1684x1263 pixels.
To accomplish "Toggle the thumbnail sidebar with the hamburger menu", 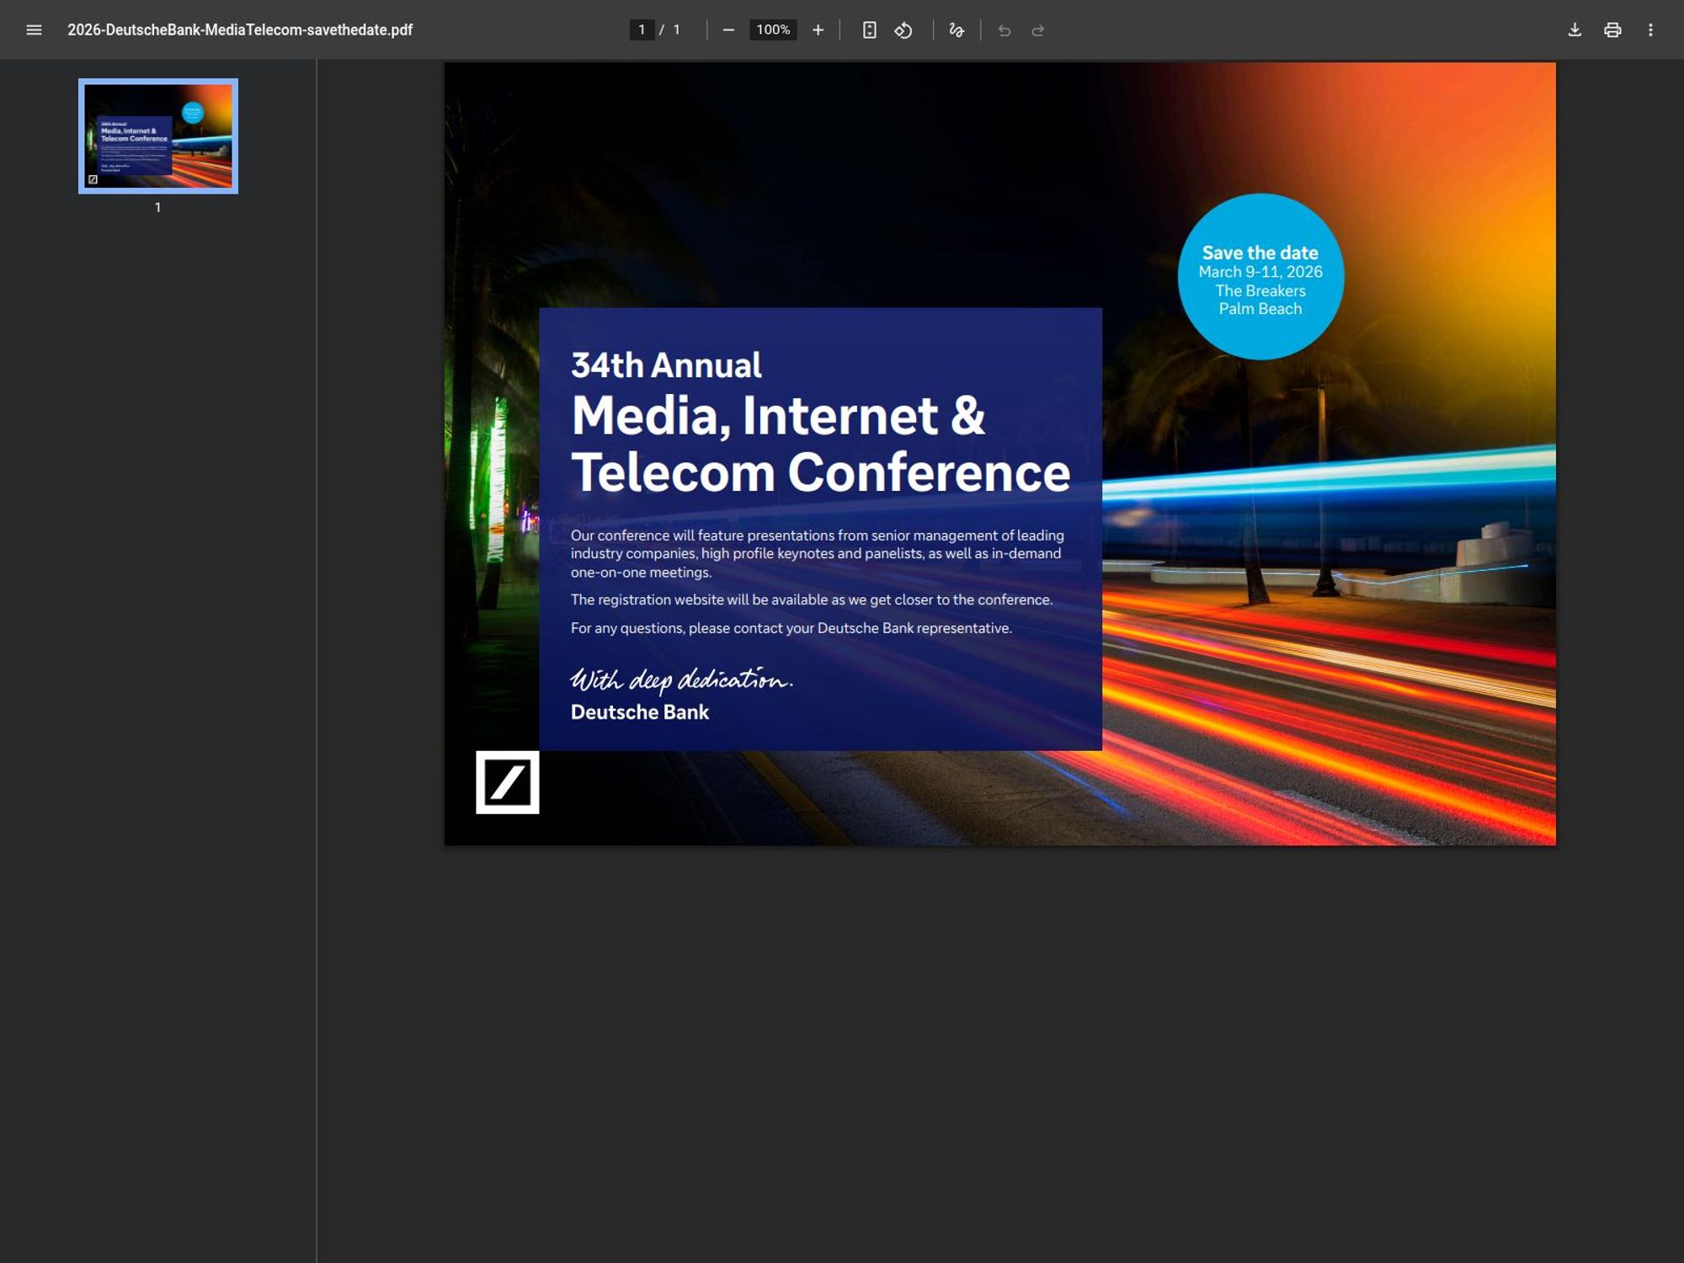I will click(33, 29).
